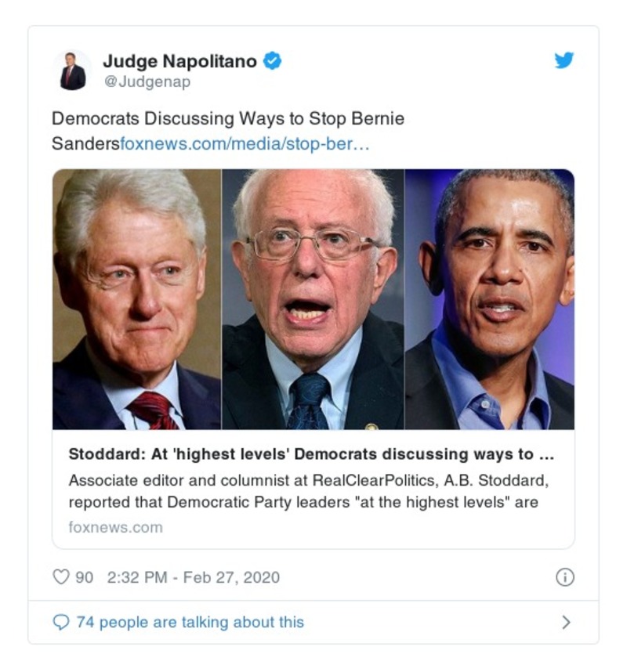
Task: Open the foxnews.com/media/stop-ber… link
Action: coord(245,143)
